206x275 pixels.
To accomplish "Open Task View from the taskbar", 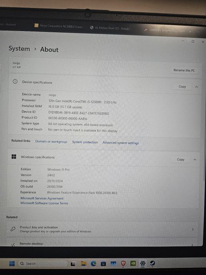I will [x=73, y=264].
